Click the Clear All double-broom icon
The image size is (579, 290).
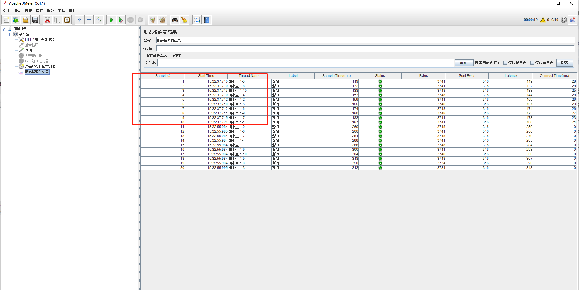(x=162, y=20)
